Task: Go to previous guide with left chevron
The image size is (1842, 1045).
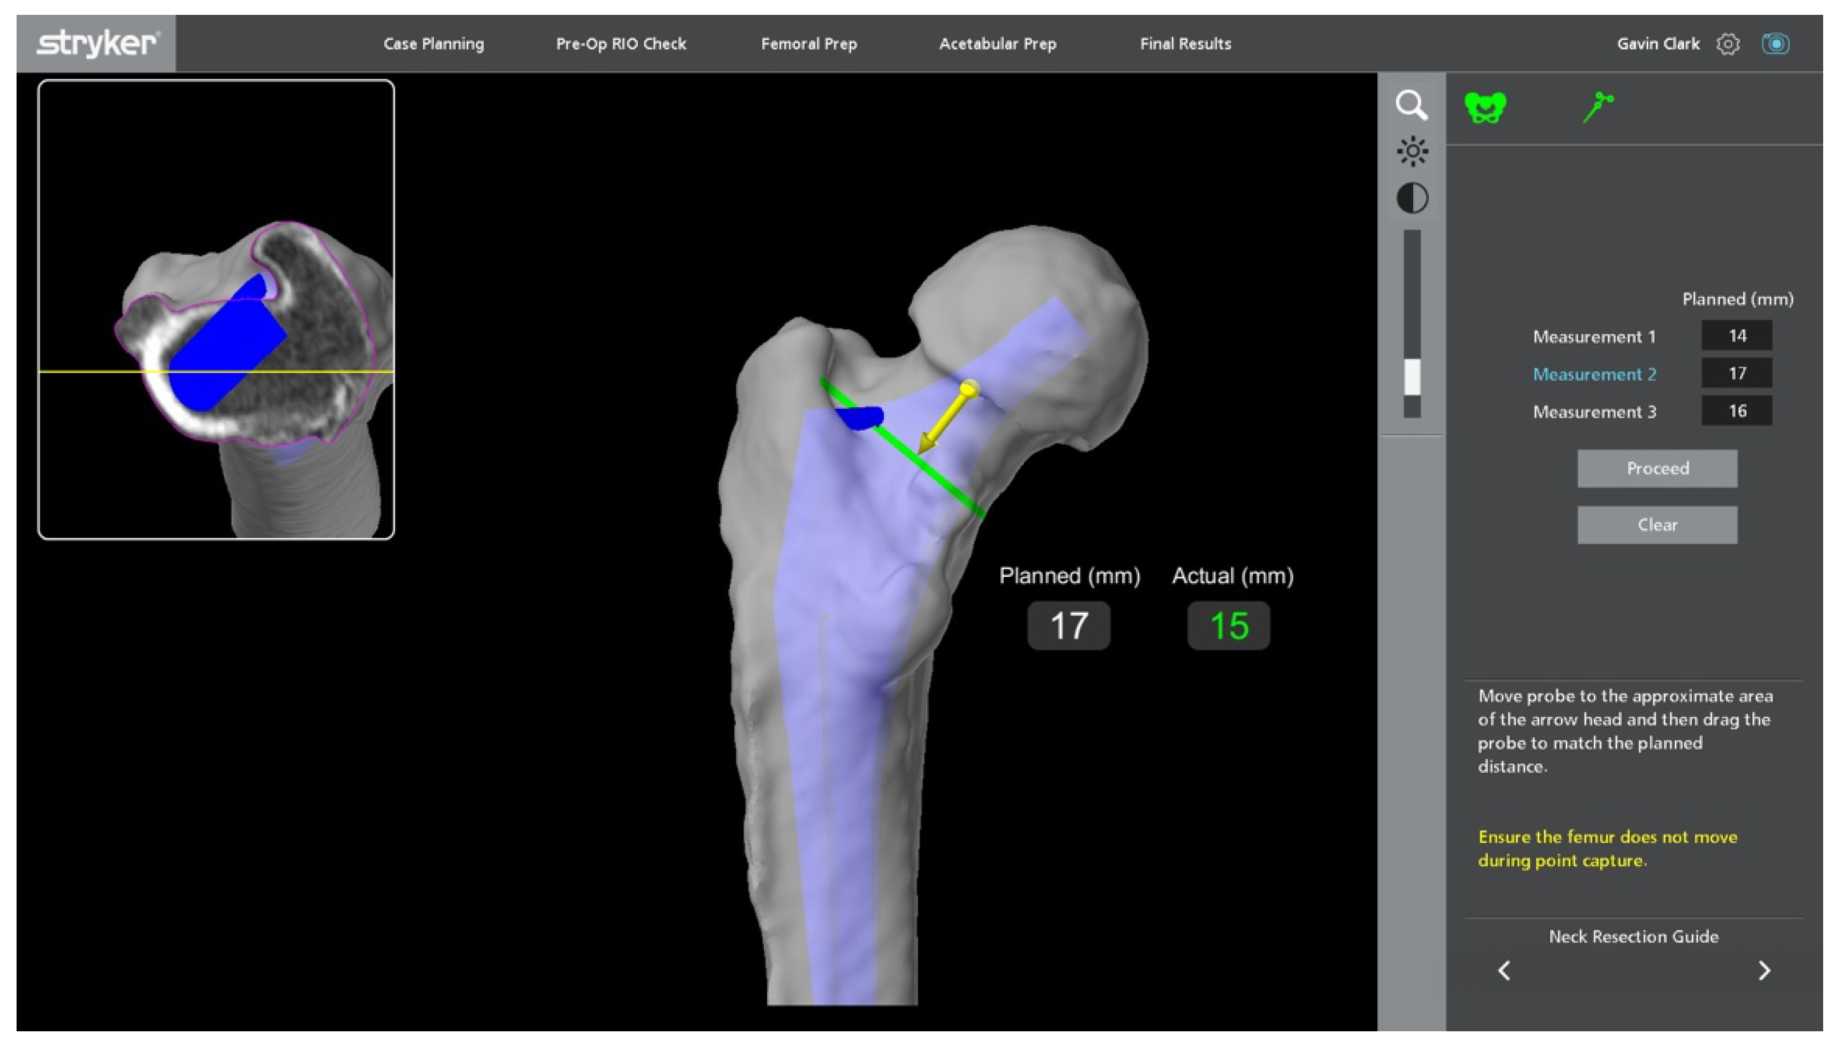Action: pyautogui.click(x=1505, y=970)
